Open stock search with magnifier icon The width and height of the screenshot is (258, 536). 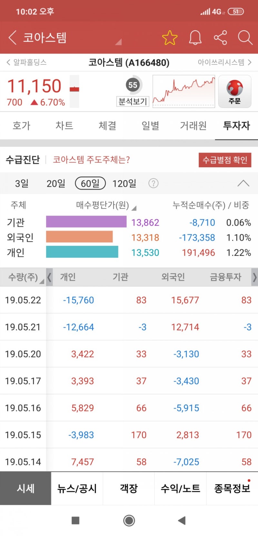click(245, 38)
